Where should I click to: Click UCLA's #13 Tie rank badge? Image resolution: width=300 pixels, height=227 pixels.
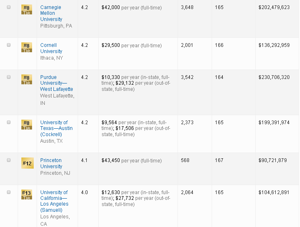(x=26, y=195)
